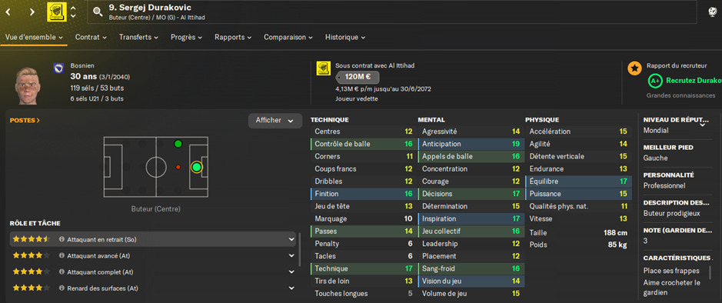The height and width of the screenshot is (303, 722).
Task: Click the scout report star icon
Action: tap(634, 68)
